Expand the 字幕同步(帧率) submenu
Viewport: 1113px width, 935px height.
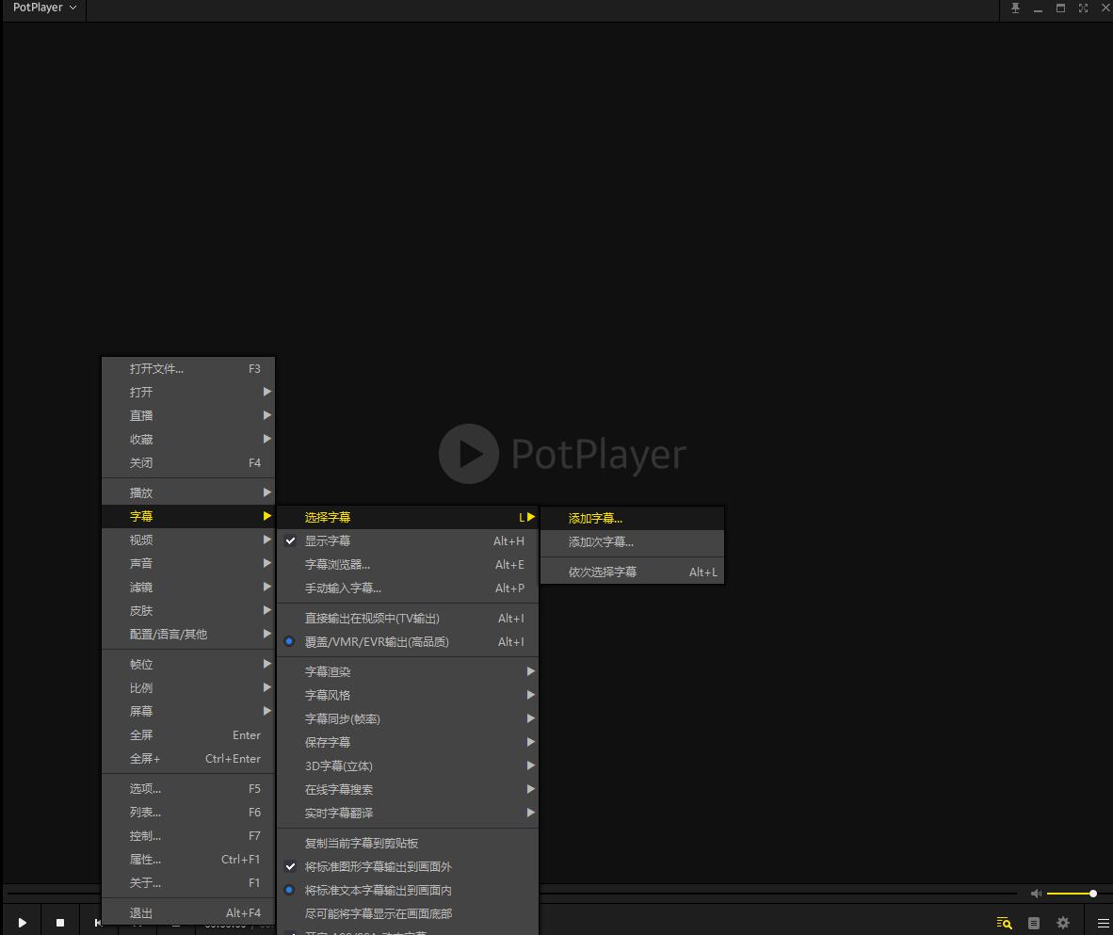408,718
